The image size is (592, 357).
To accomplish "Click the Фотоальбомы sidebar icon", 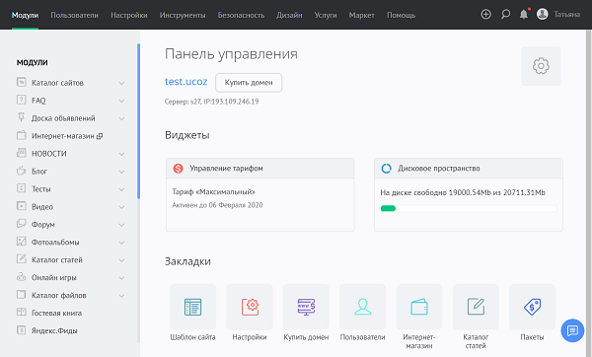I will point(22,242).
